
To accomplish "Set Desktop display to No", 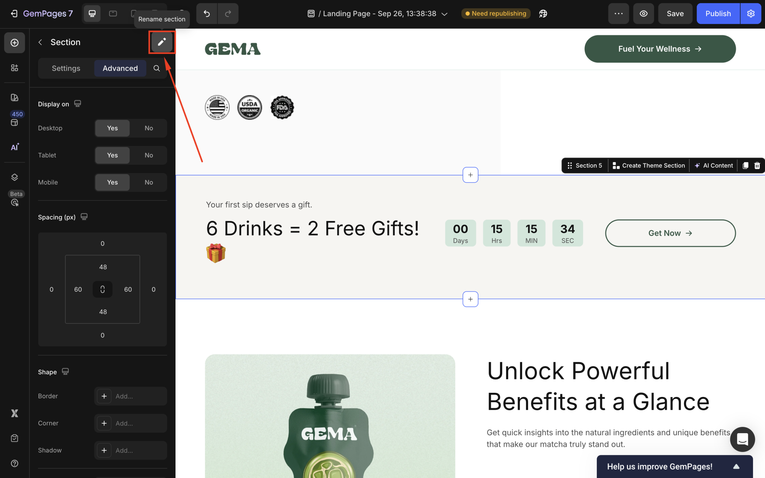I will point(149,128).
